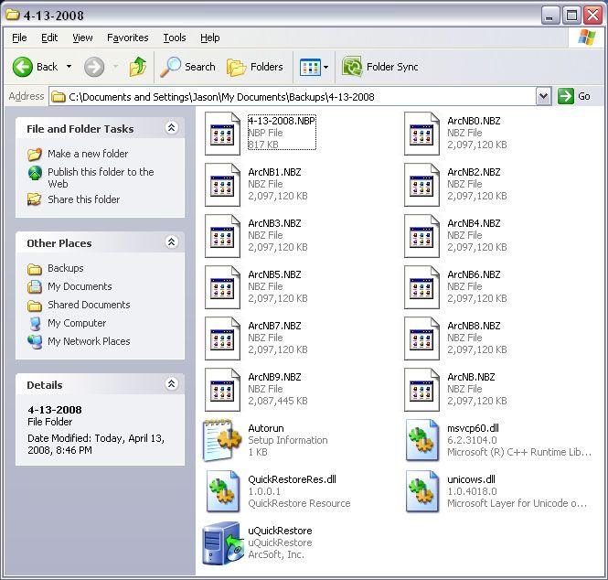Screen dimensions: 608x580
Task: Select the ArcNB0.NBZ file icon
Action: [421, 134]
